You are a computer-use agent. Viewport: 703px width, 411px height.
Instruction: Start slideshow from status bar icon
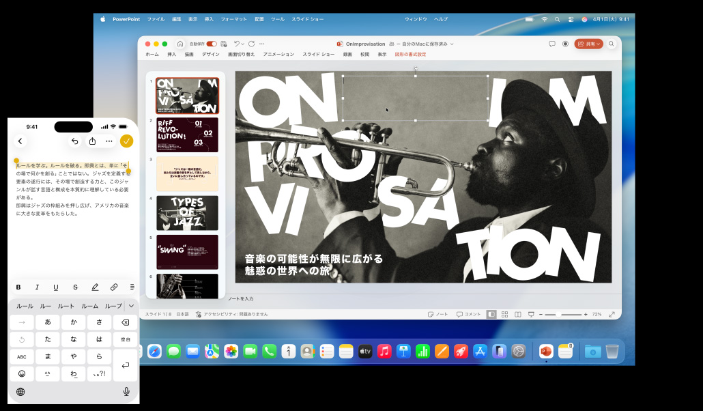tap(531, 314)
